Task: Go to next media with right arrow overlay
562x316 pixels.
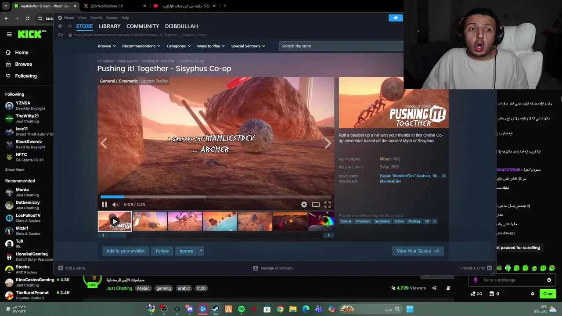Action: [328, 143]
